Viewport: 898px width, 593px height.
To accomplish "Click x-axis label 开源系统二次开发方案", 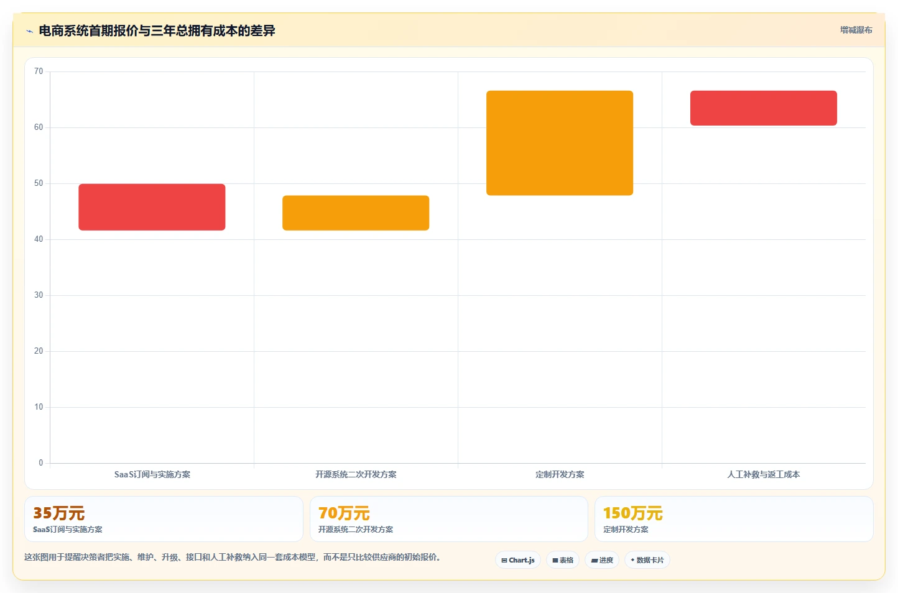I will pyautogui.click(x=356, y=474).
